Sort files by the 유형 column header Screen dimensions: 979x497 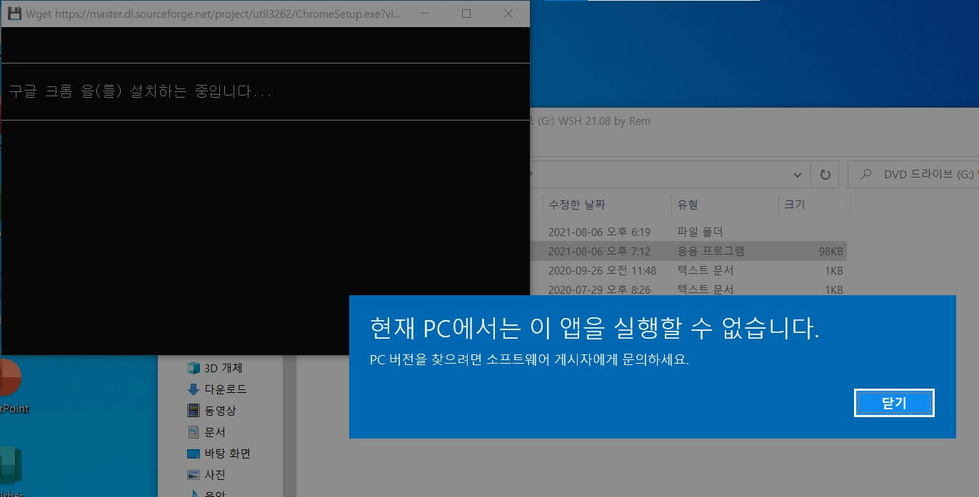688,205
